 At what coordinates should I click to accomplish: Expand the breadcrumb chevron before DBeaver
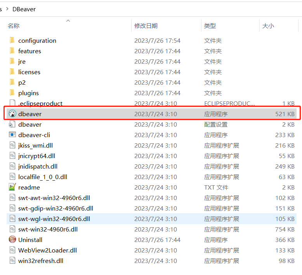pyautogui.click(x=7, y=9)
